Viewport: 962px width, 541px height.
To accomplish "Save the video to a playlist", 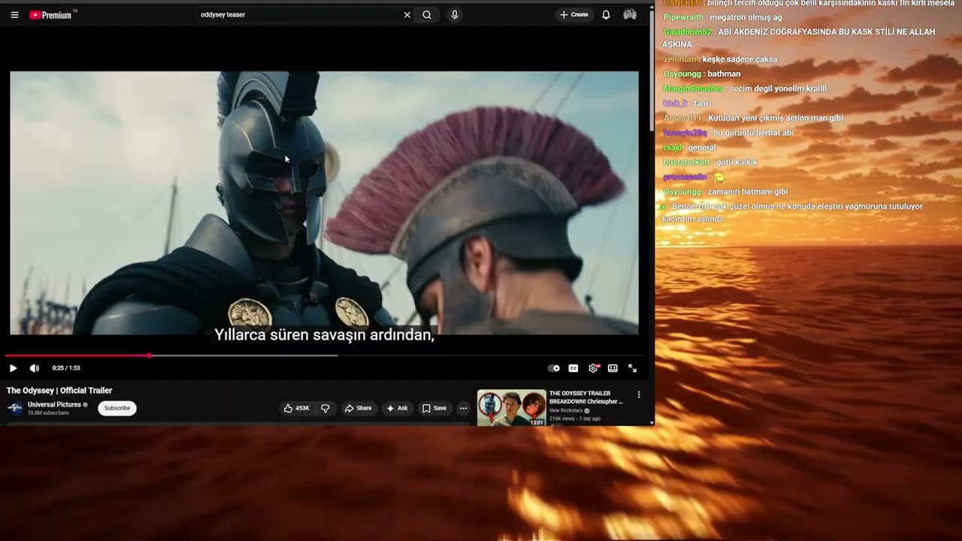I will pyautogui.click(x=434, y=408).
